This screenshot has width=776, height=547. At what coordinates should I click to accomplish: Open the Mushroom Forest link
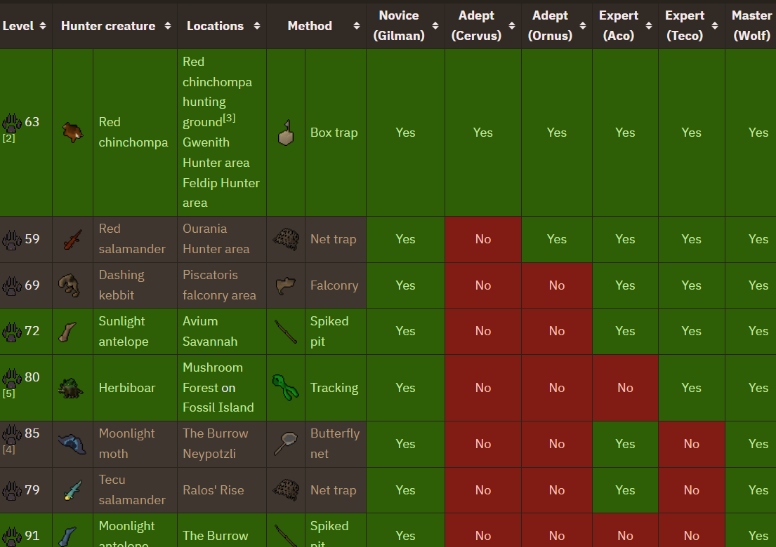213,377
